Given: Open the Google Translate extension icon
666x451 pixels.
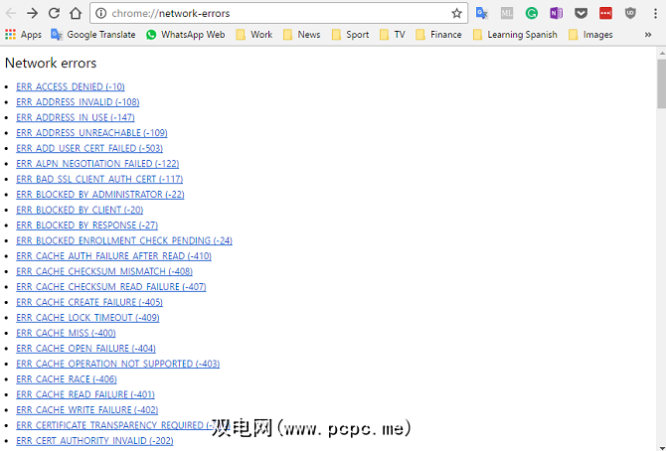Looking at the screenshot, I should (x=482, y=13).
